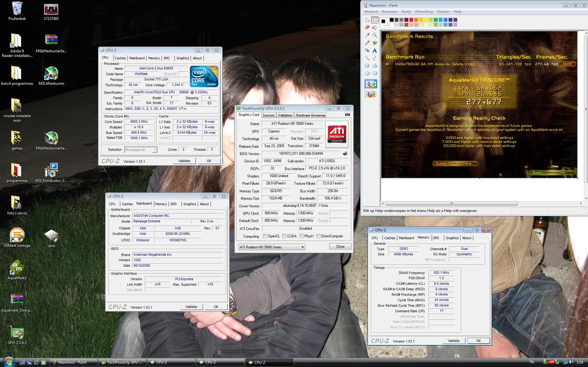Click the NL language indicator in tray
588x367 pixels.
point(532,362)
